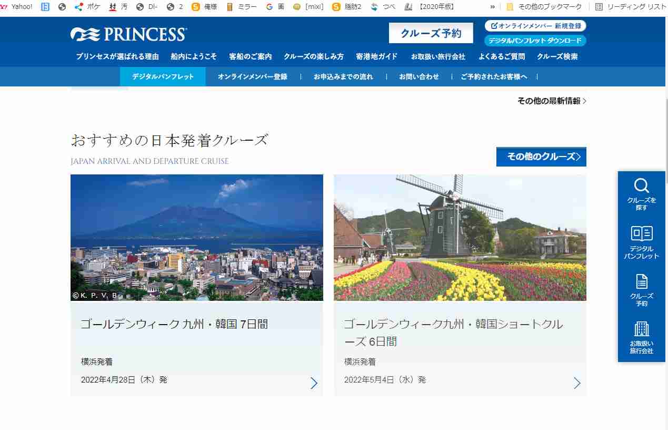Select オンラインメンバー登録 in the sub-navigation
The width and height of the screenshot is (668, 430).
point(253,76)
